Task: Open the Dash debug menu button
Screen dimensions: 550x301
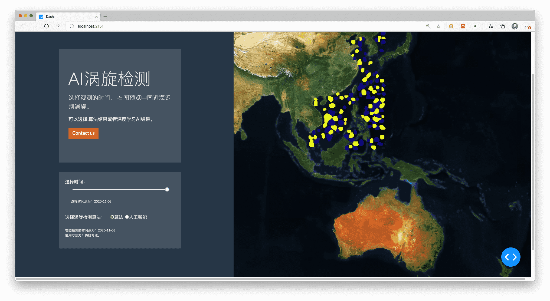Action: 510,257
